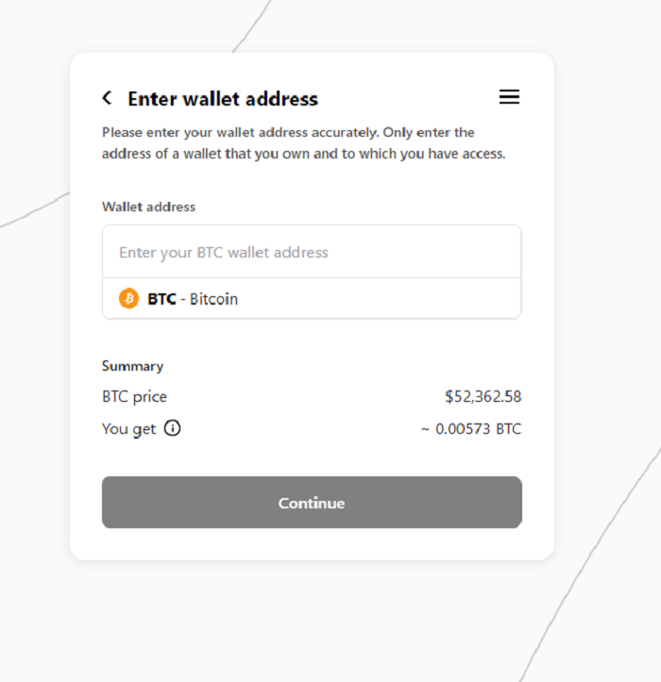
Task: Focus the BTC wallet address field
Action: 312,252
